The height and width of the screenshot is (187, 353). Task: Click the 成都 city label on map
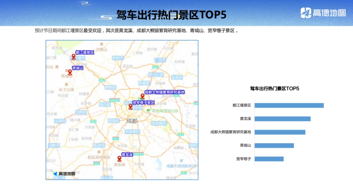132,121
